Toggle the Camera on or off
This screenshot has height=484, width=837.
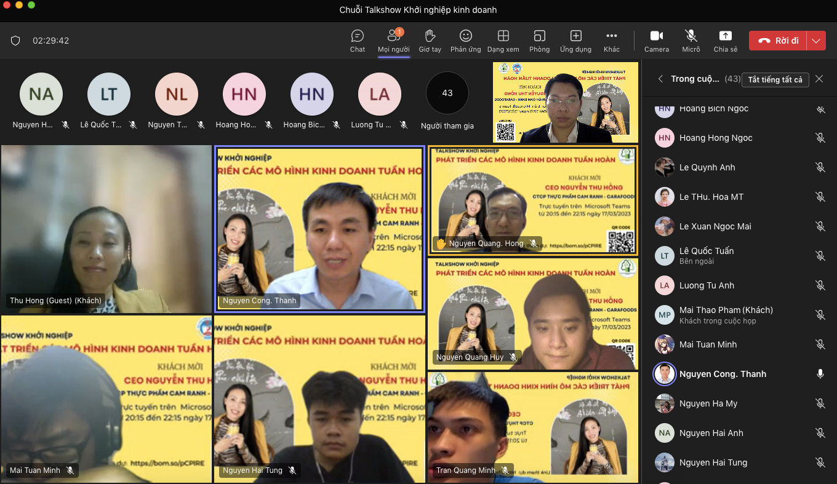657,40
